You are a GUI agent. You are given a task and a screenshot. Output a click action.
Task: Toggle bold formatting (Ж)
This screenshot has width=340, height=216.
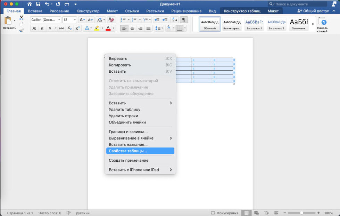34,28
